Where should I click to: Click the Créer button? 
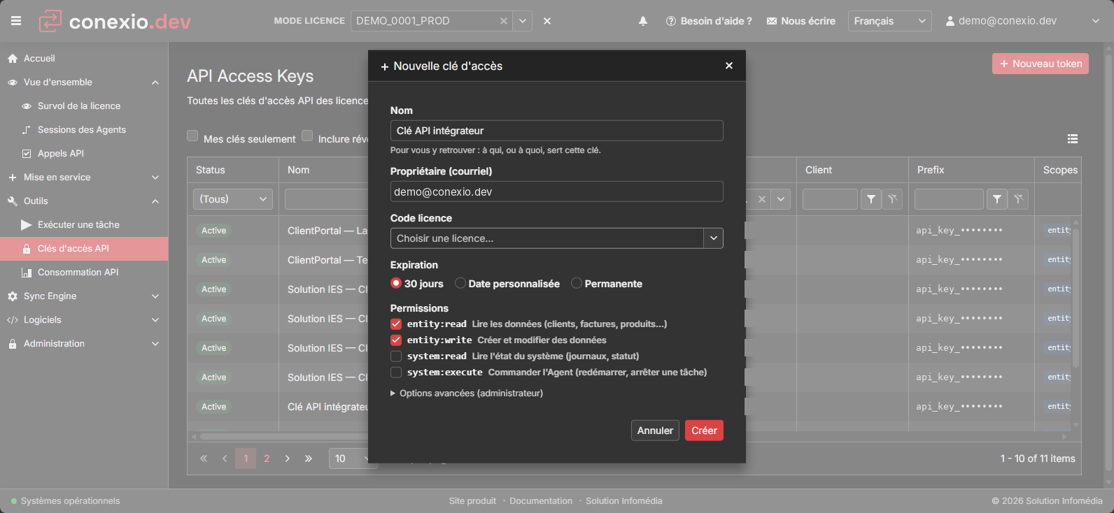tap(704, 431)
